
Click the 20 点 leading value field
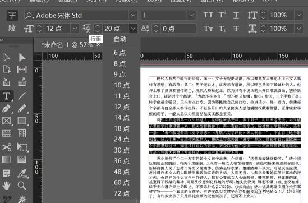pyautogui.click(x=115, y=29)
